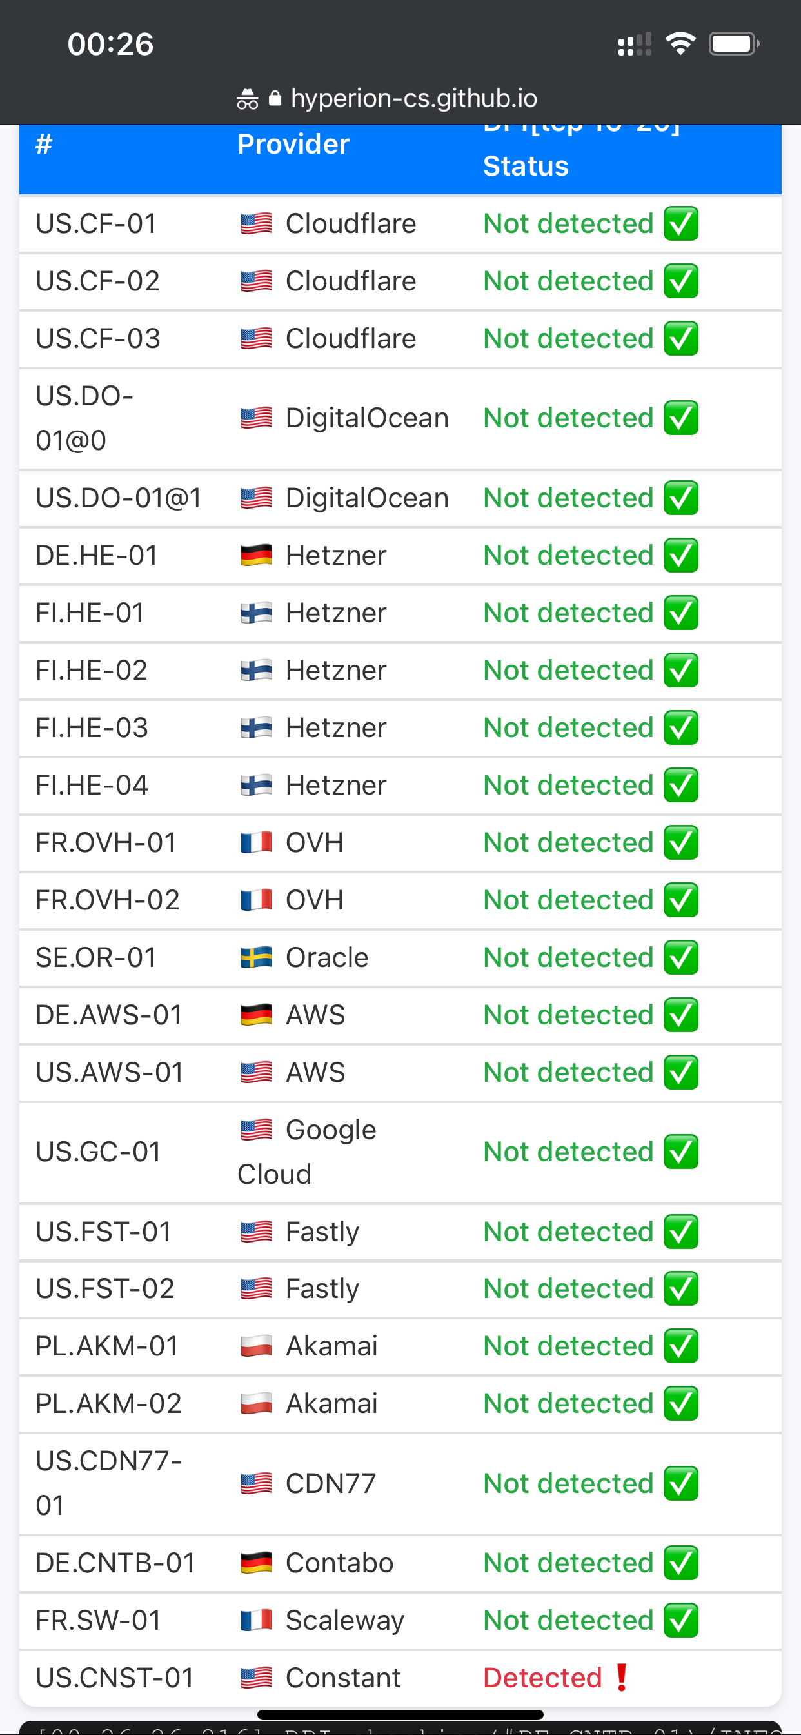
Task: Click the red exclamation mark next to Detected
Action: click(x=621, y=1678)
